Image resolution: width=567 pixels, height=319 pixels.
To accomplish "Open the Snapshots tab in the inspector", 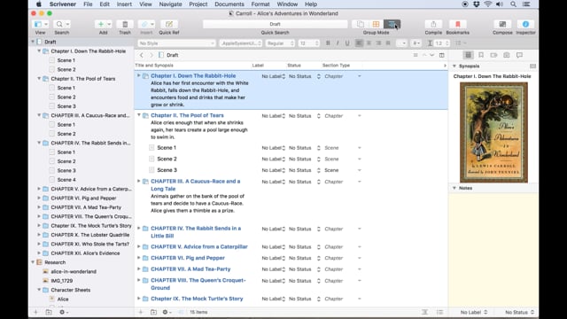I will [506, 55].
